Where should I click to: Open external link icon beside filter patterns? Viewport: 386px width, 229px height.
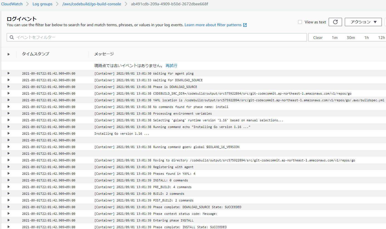(245, 25)
